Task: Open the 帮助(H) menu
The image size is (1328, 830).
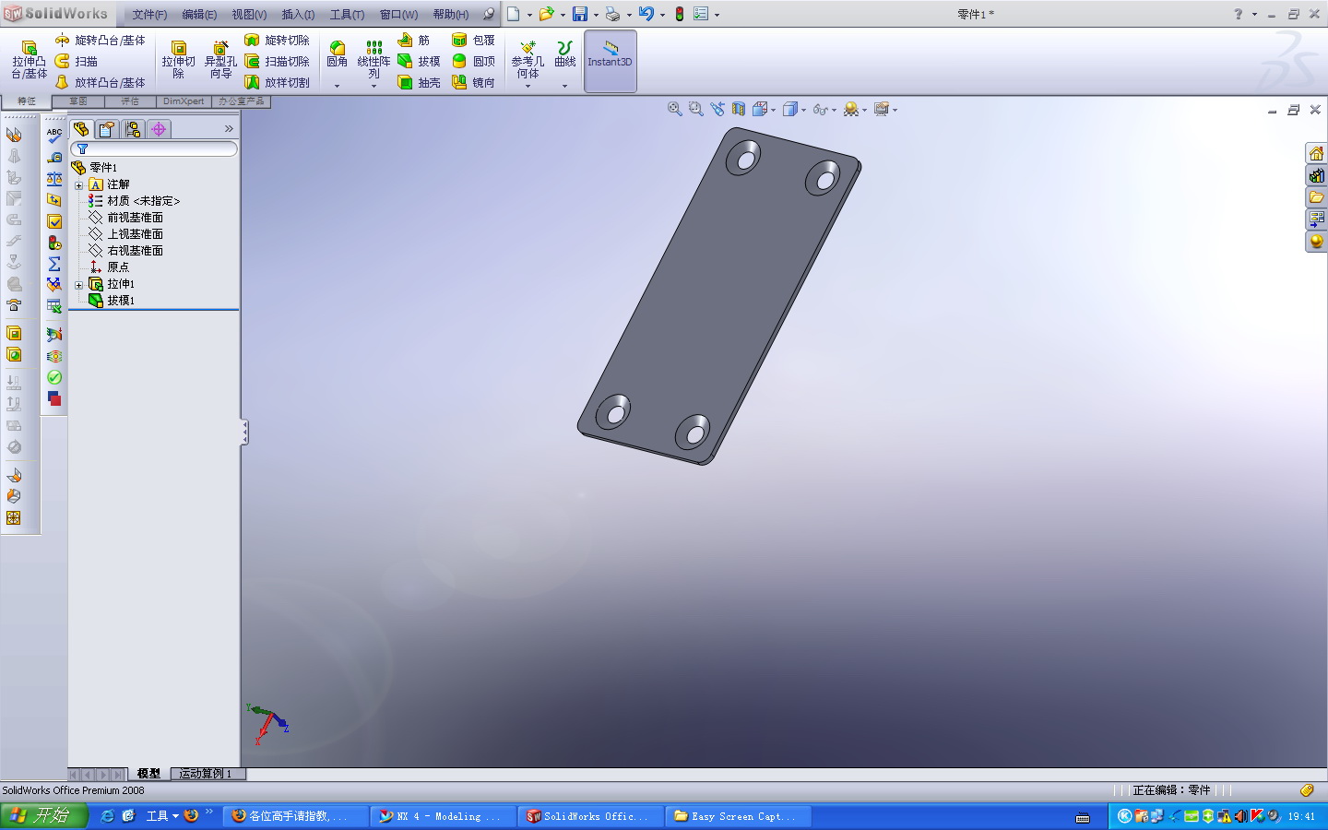Action: click(x=451, y=15)
